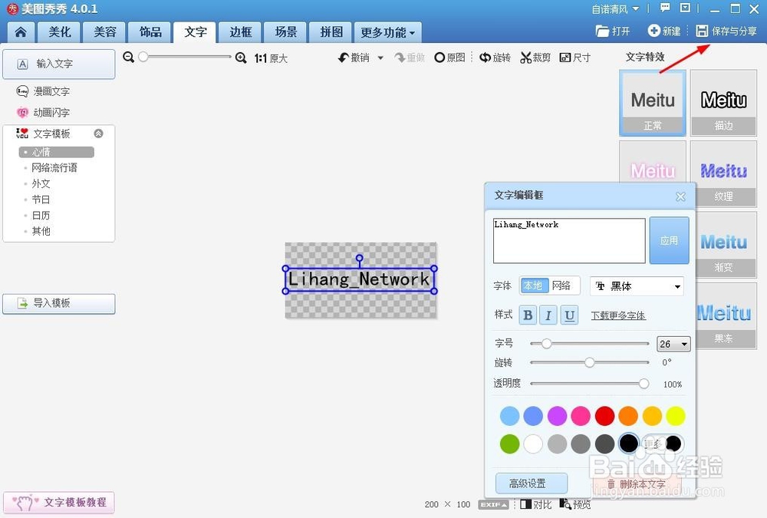Go to the home tab icon
Viewport: 767px width, 518px height.
(x=21, y=32)
